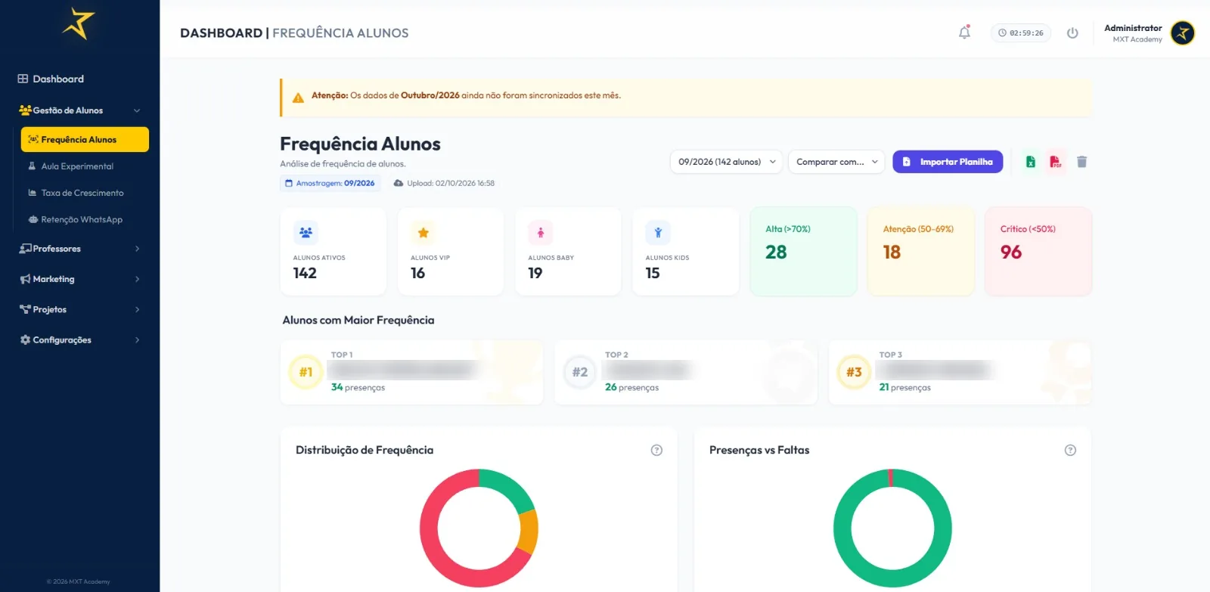Click the power logout icon
Viewport: 1210px width, 592px height.
point(1072,33)
